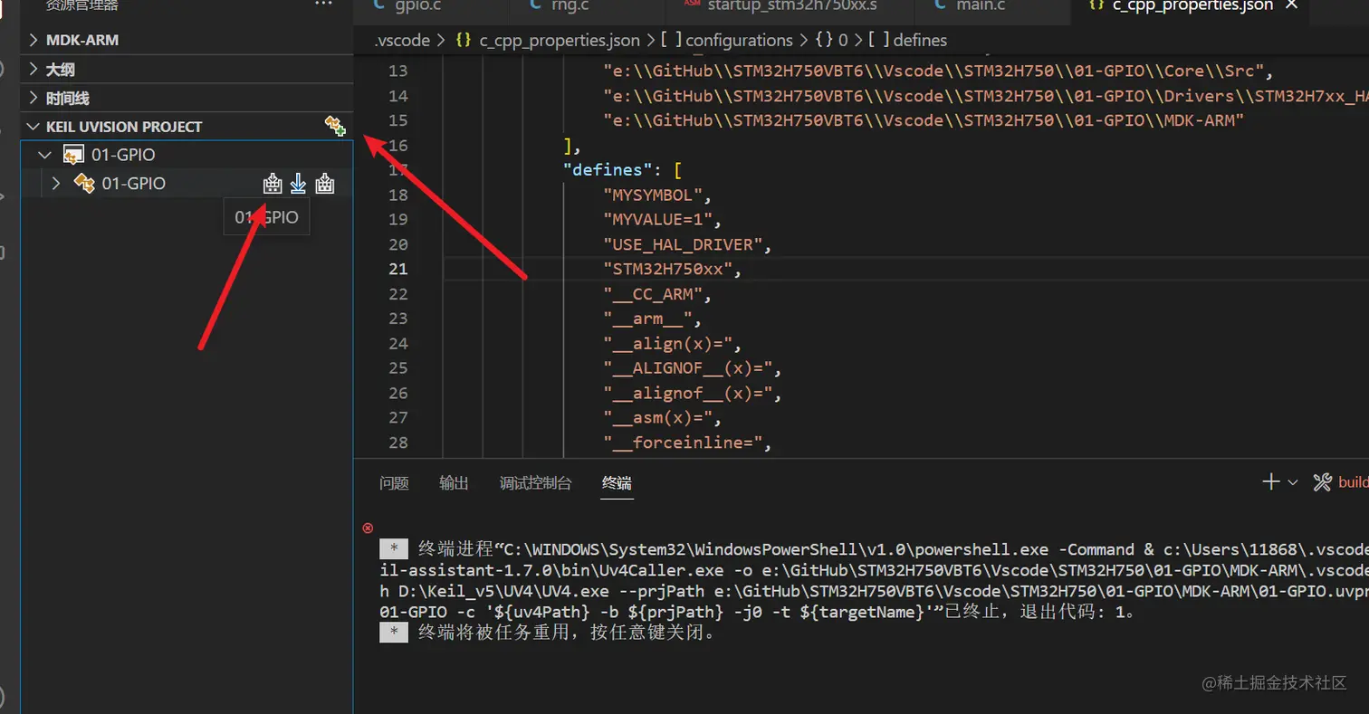Click the wrench icon of the build task
This screenshot has width=1369, height=714.
1323,482
